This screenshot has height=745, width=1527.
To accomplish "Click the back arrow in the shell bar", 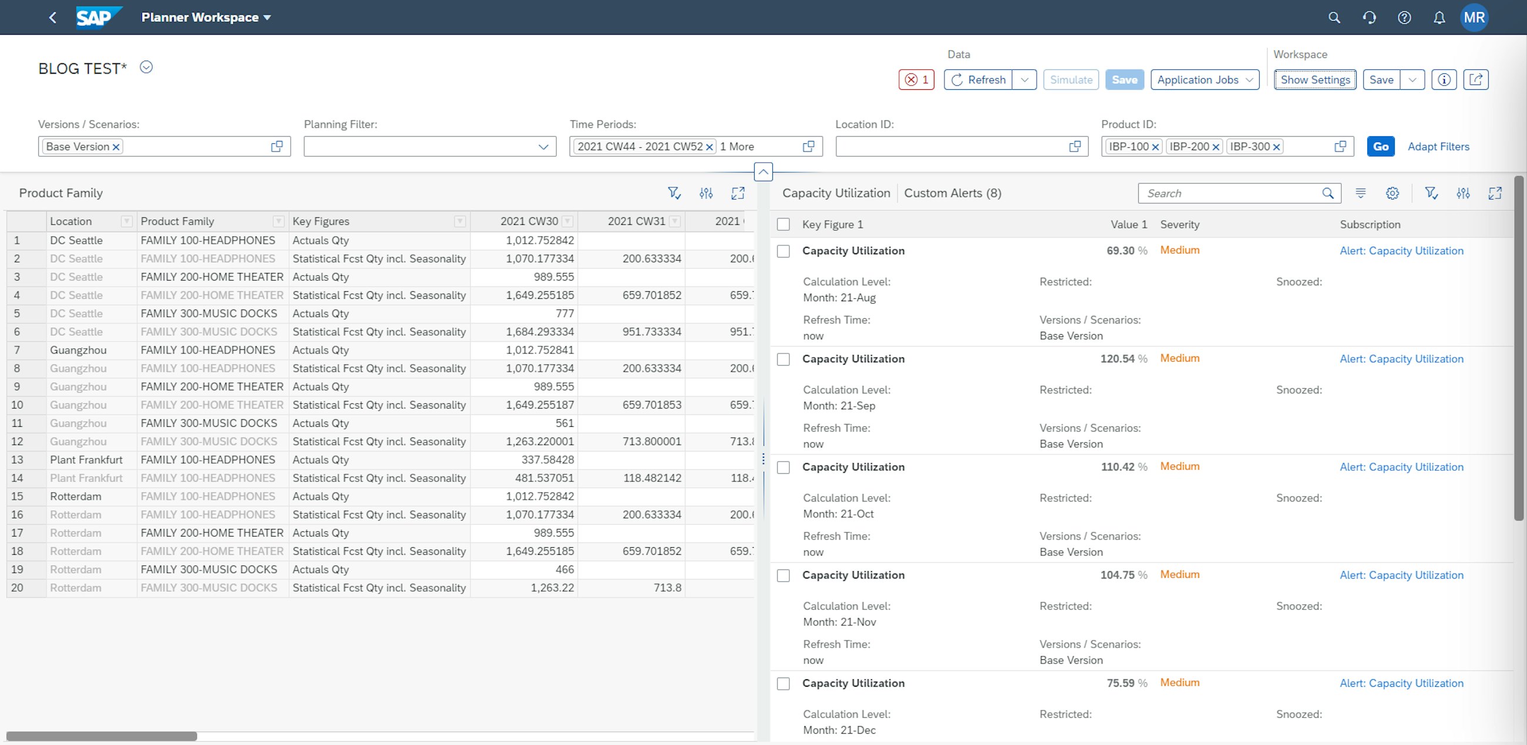I will point(52,17).
